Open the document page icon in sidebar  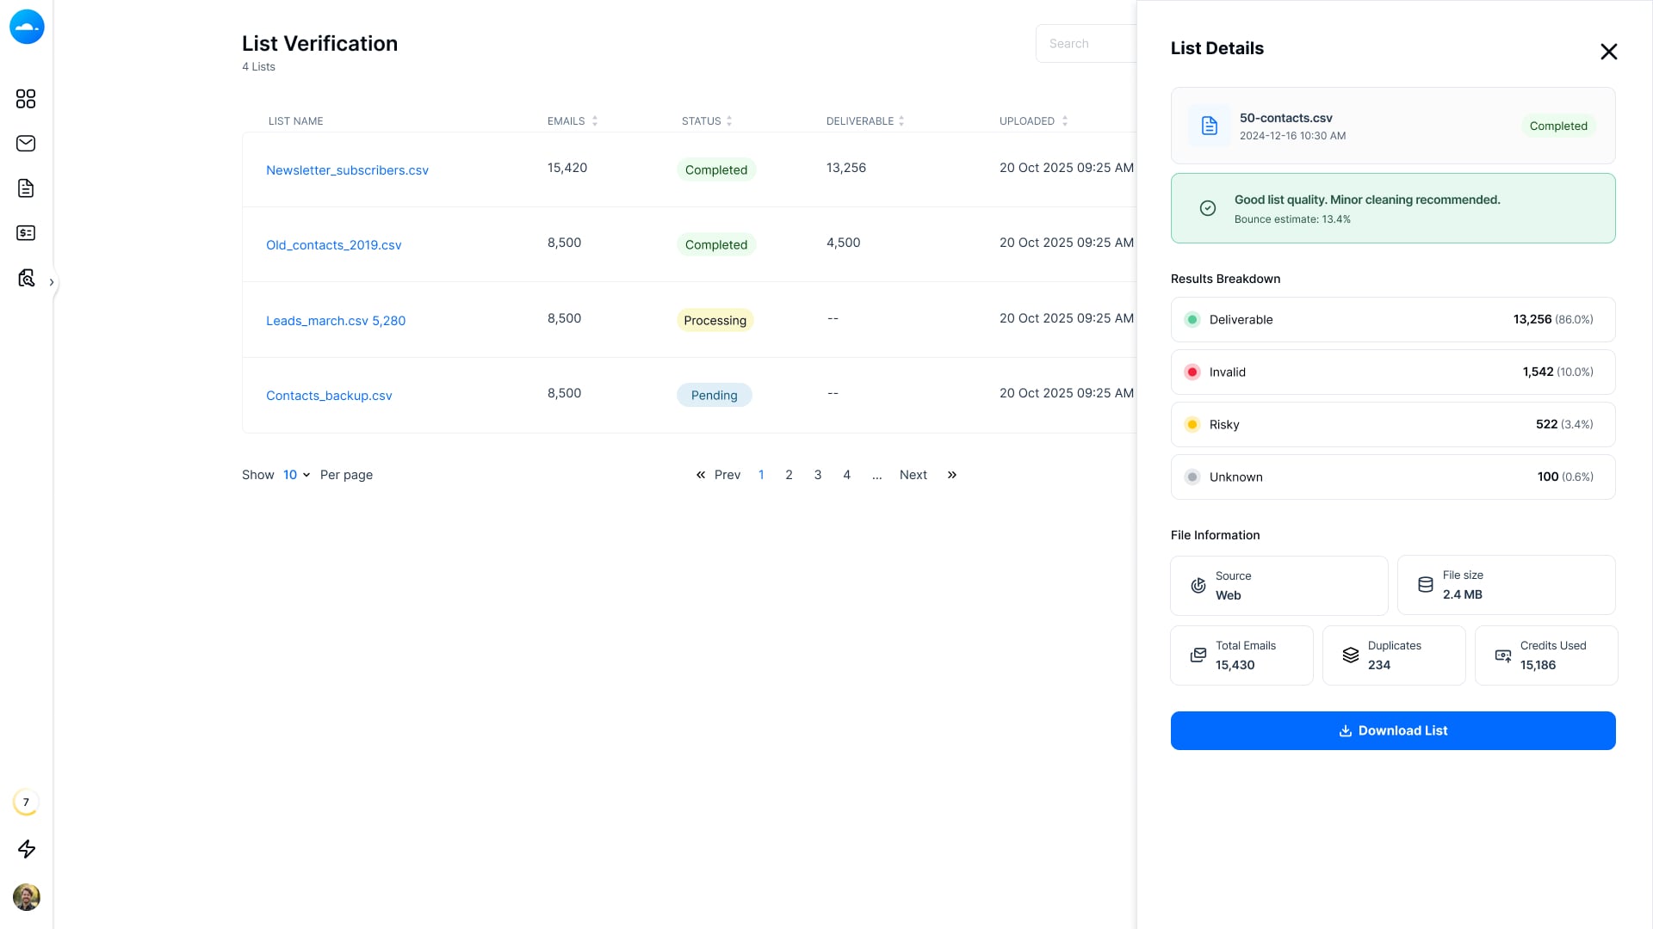click(26, 188)
